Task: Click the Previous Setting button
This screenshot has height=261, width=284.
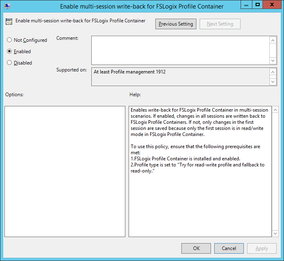Action: point(176,24)
